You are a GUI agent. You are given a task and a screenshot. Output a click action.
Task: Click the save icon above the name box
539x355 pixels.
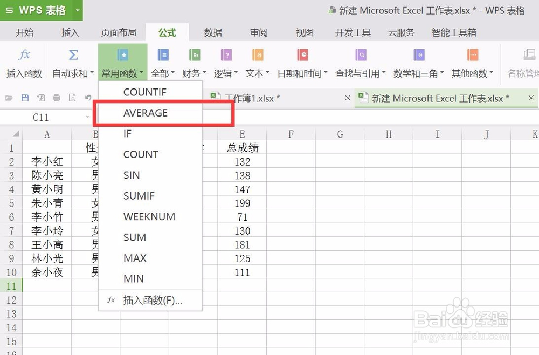(x=24, y=98)
